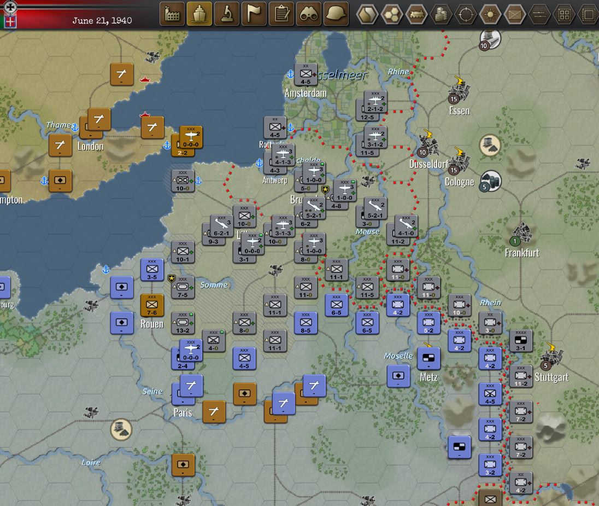Click the German cross flag icon
This screenshot has height=506, width=599.
coord(9,7)
